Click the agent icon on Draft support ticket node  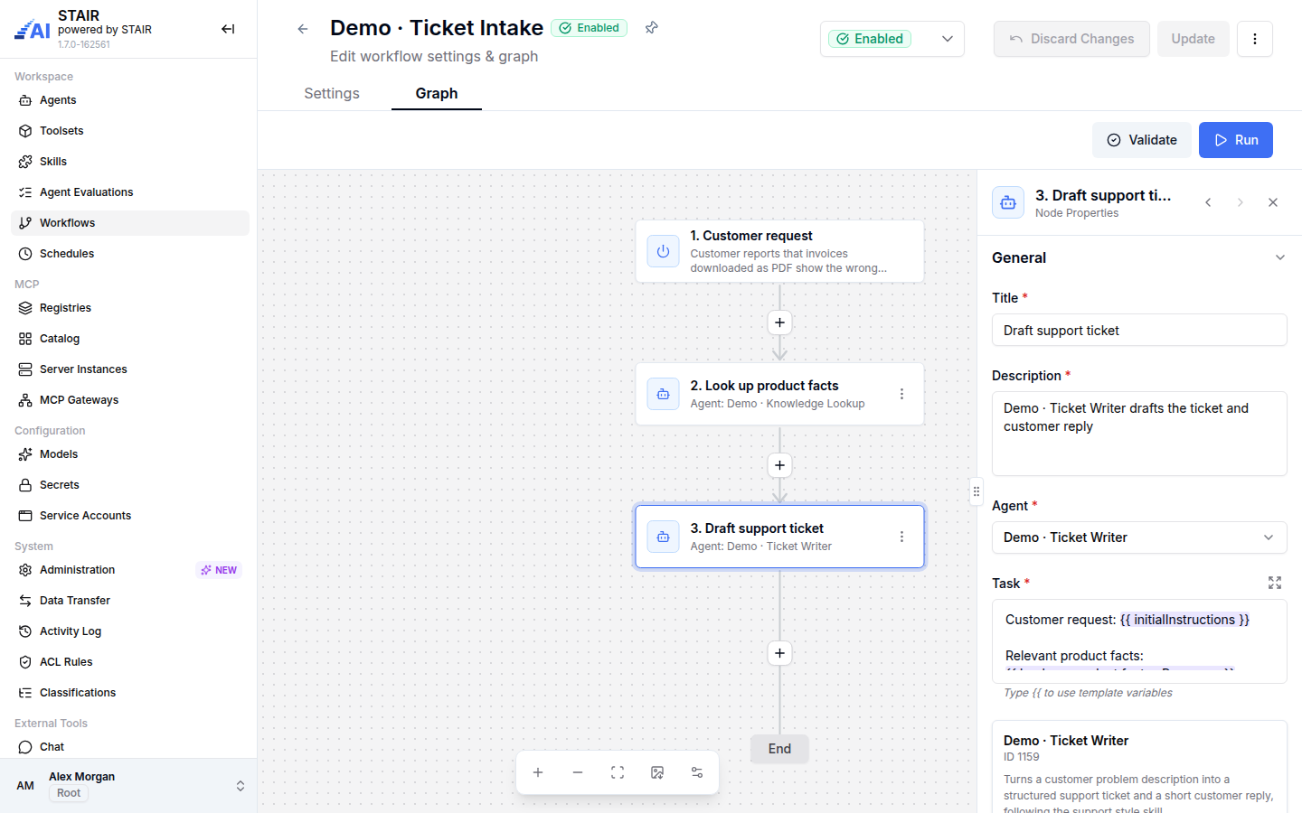(x=663, y=537)
